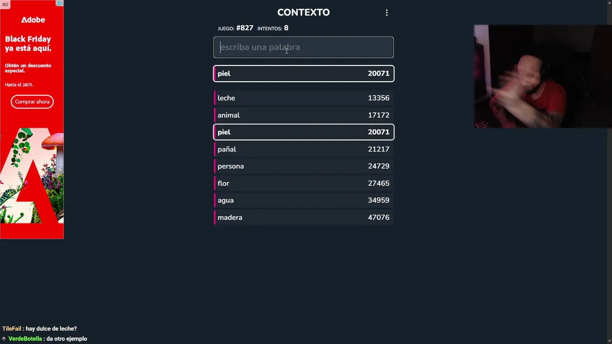This screenshot has height=344, width=612.
Task: Click the CONTEXTO title heading
Action: [x=303, y=12]
